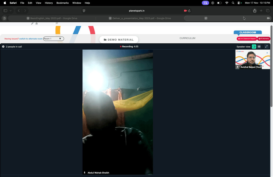273x177 pixels.
Task: Open the Edit menu
Action: (30, 3)
